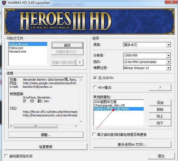
Task: Toggle 启动游戏后关闭 checkbox
Action: [x=6, y=156]
